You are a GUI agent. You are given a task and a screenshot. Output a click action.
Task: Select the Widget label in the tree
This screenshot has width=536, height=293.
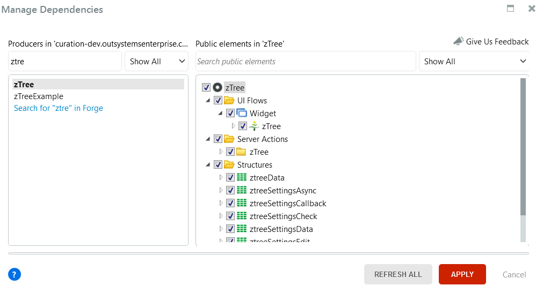263,113
